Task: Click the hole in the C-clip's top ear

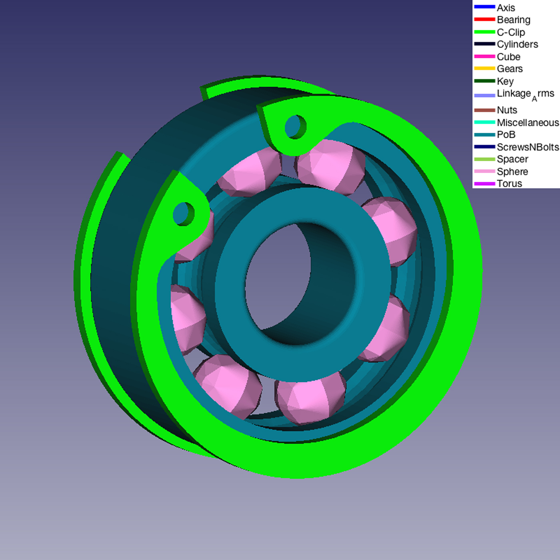Action: tap(295, 126)
